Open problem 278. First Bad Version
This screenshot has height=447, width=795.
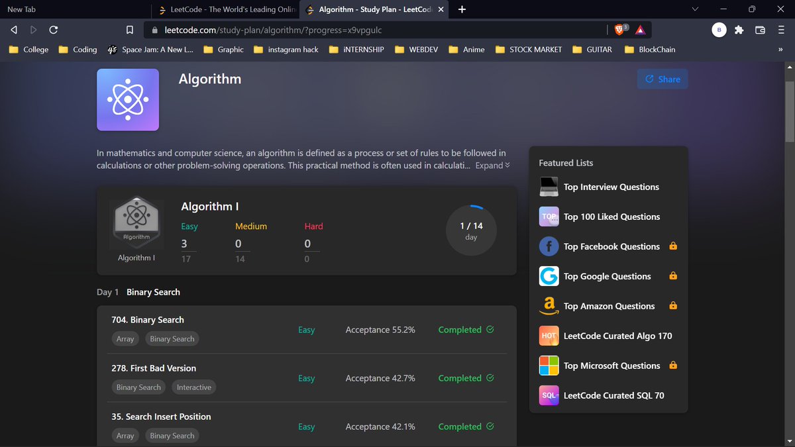point(153,368)
